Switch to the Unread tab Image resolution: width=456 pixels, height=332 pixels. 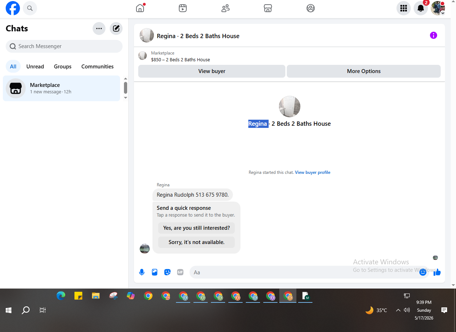35,67
